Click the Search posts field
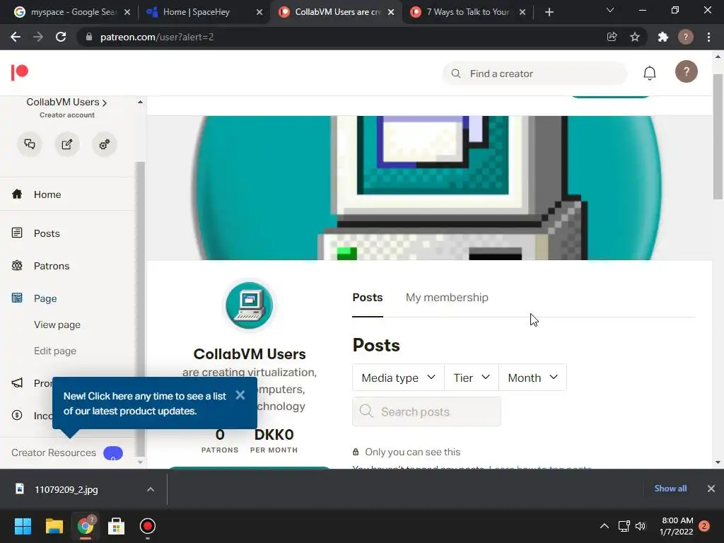This screenshot has height=543, width=724. (x=426, y=411)
